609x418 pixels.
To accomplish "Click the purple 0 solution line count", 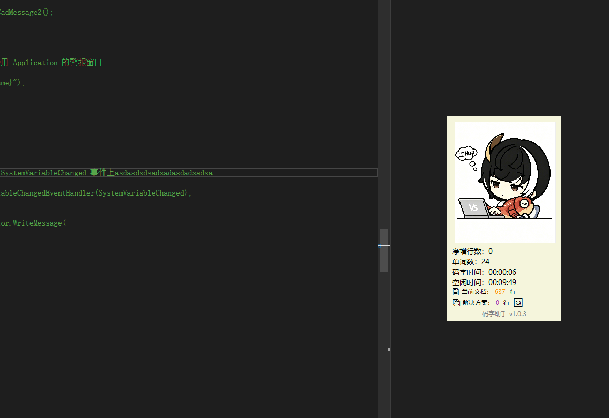I will (x=498, y=302).
